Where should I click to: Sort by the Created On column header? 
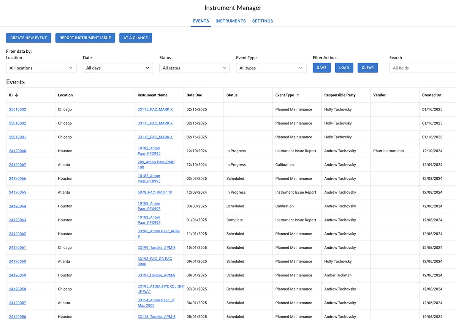[x=432, y=95]
